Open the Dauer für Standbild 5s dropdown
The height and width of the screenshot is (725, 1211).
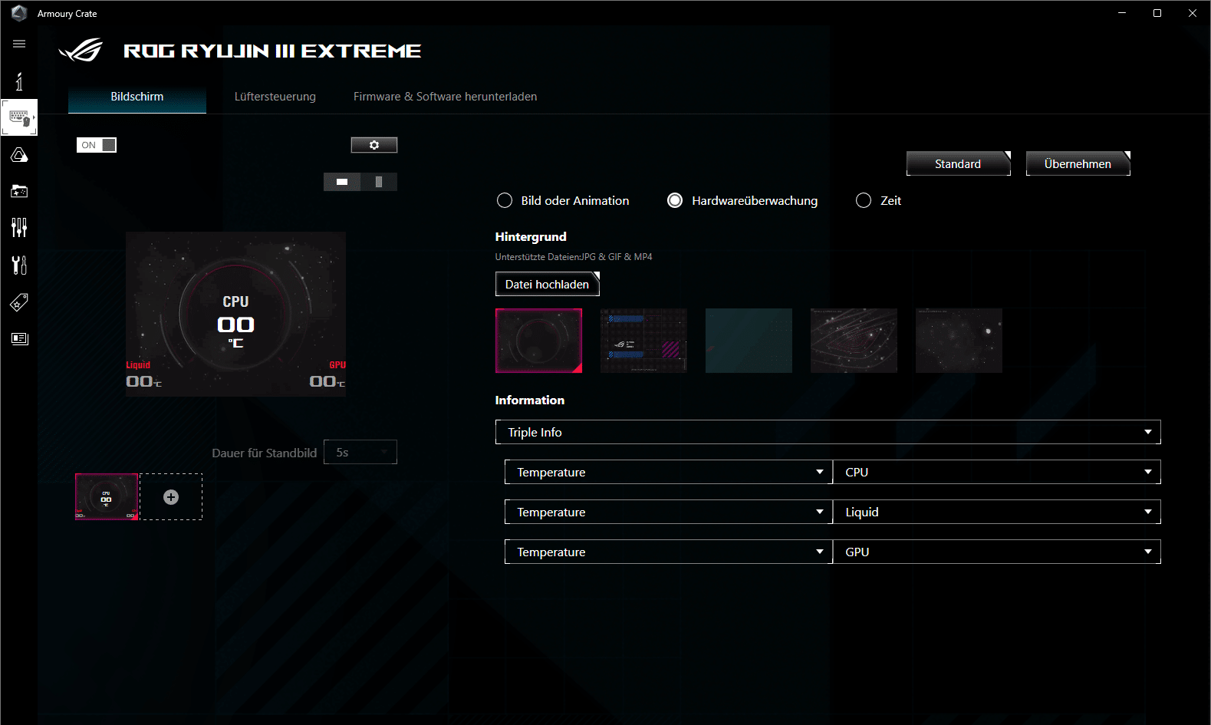click(x=360, y=453)
